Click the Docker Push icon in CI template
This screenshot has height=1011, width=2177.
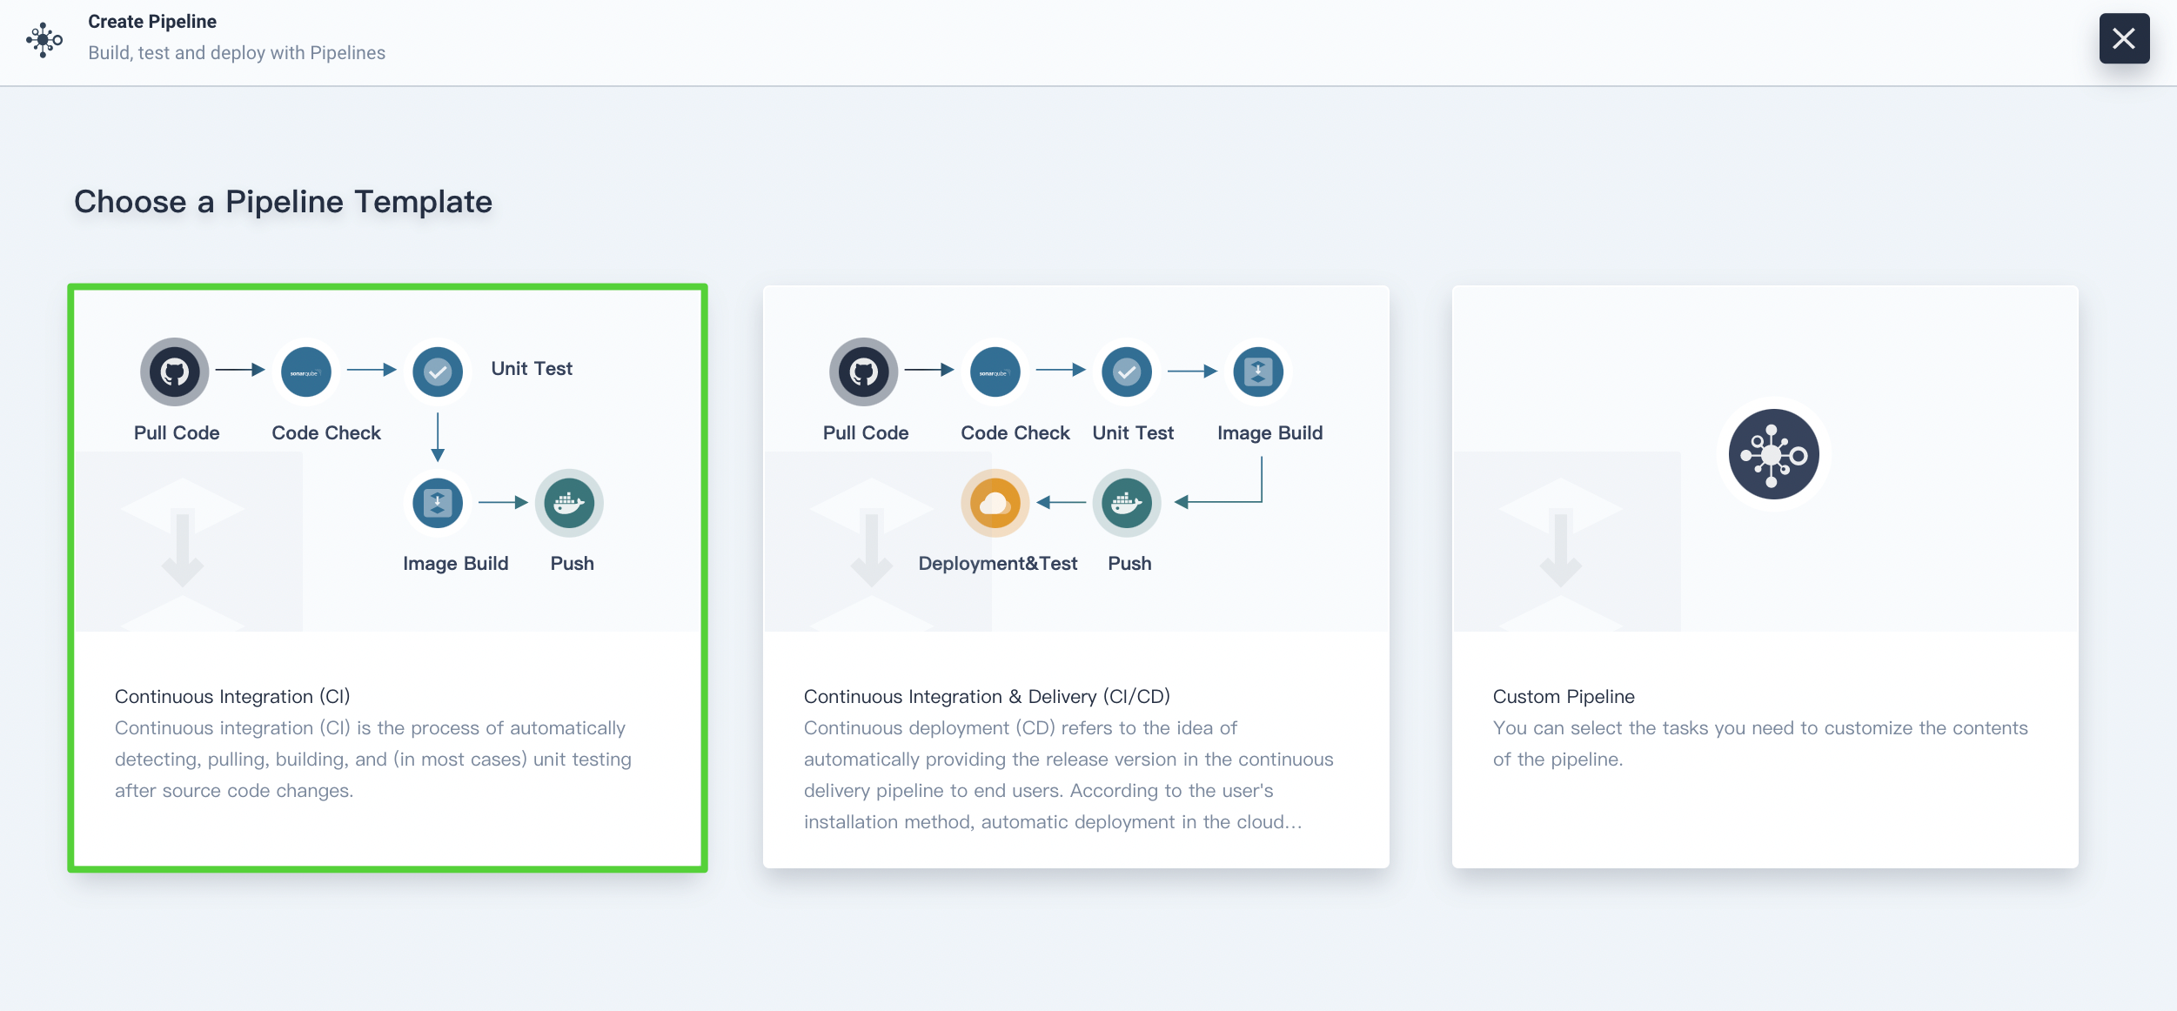pos(570,502)
